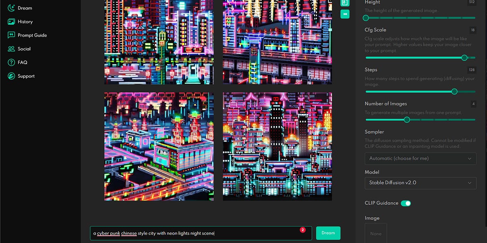Adjust the Height slider

click(x=366, y=18)
